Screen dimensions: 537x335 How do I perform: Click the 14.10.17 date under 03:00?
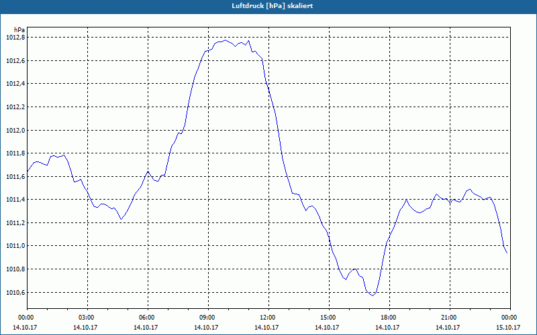tap(85, 328)
